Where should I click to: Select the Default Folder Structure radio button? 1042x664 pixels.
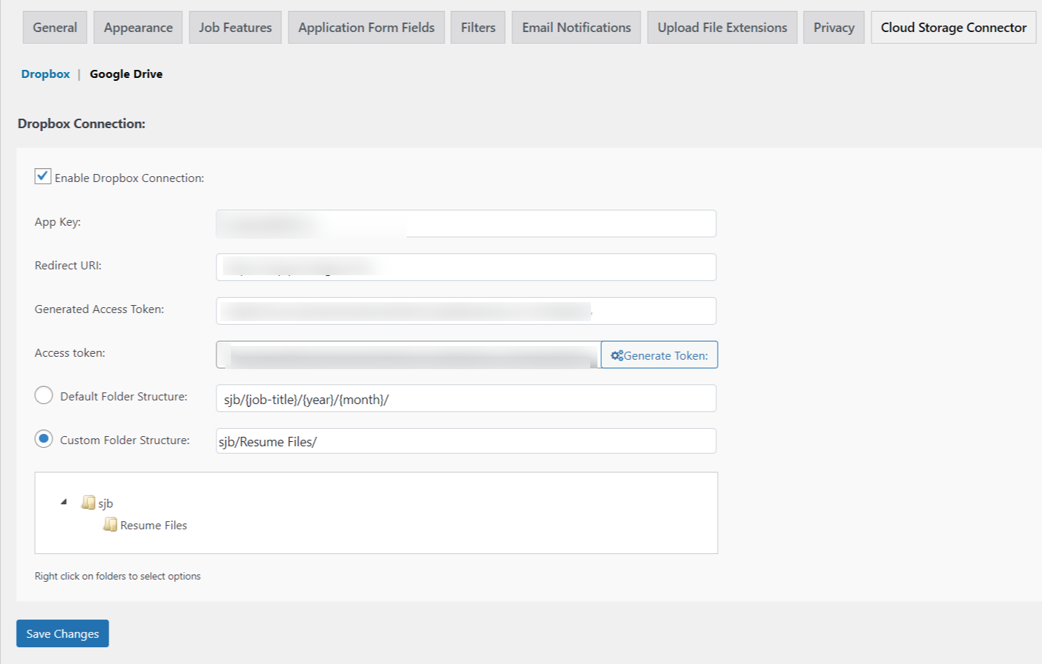pos(43,395)
